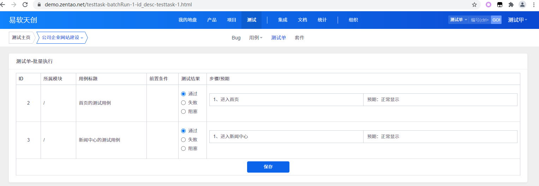The width and height of the screenshot is (539, 186).
Task: Select 通过 for case ID 2
Action: pyautogui.click(x=183, y=94)
